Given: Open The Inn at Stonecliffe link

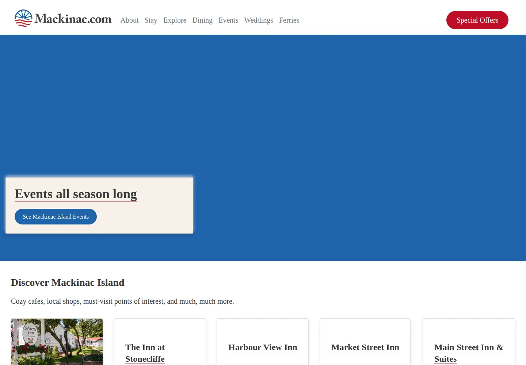Looking at the screenshot, I should coord(145,353).
